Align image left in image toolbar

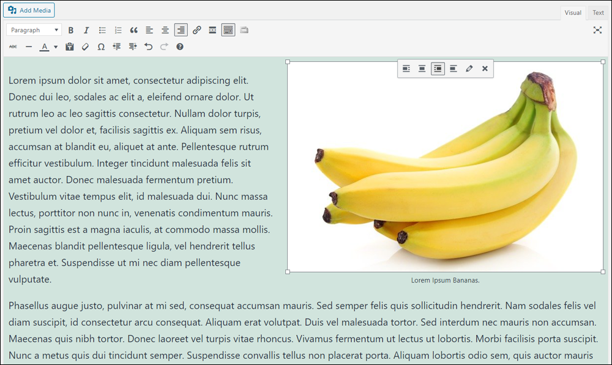click(406, 68)
